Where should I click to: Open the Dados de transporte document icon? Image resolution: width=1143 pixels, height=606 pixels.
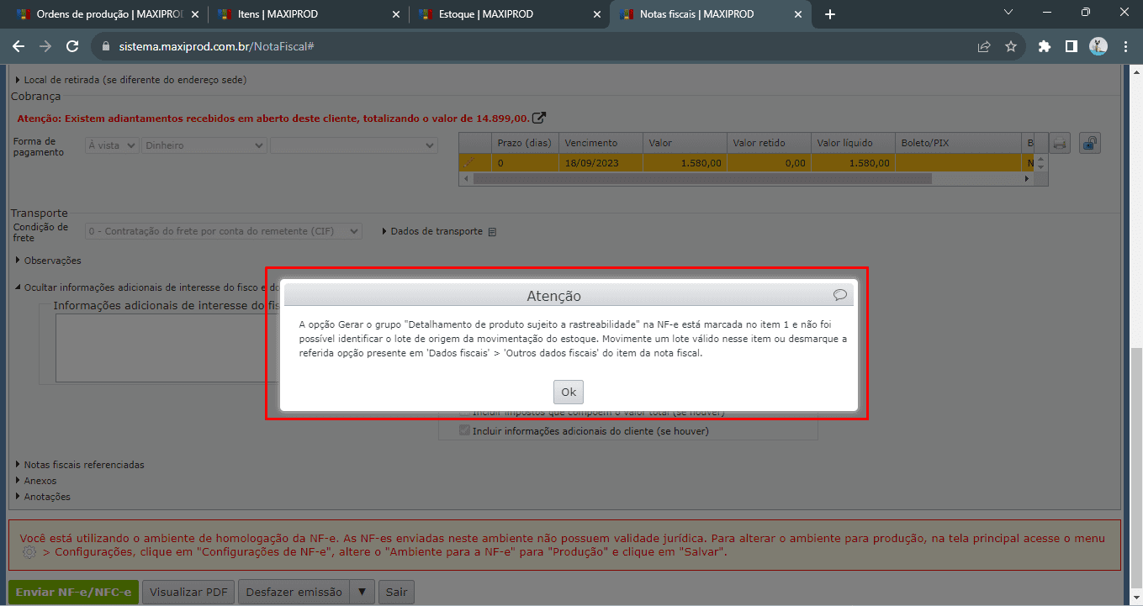(493, 232)
